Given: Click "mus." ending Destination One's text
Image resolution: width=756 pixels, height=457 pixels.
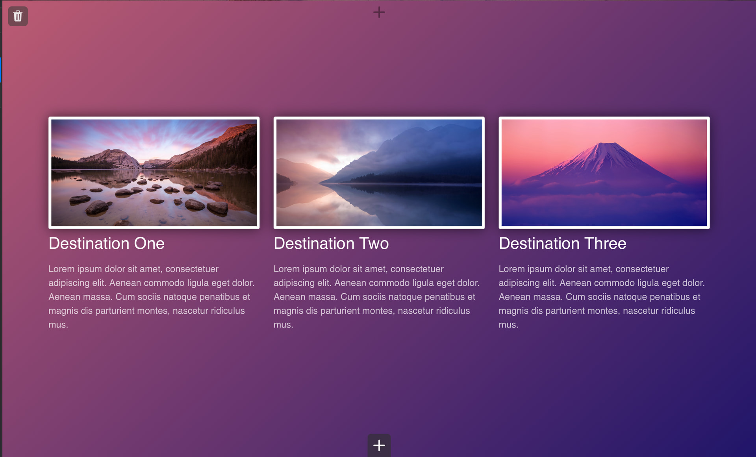Looking at the screenshot, I should (58, 325).
